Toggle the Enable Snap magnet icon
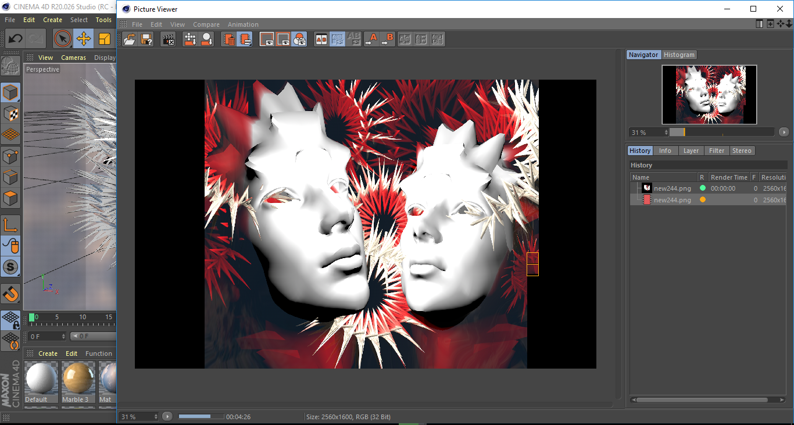Viewport: 794px width, 425px height. 10,294
